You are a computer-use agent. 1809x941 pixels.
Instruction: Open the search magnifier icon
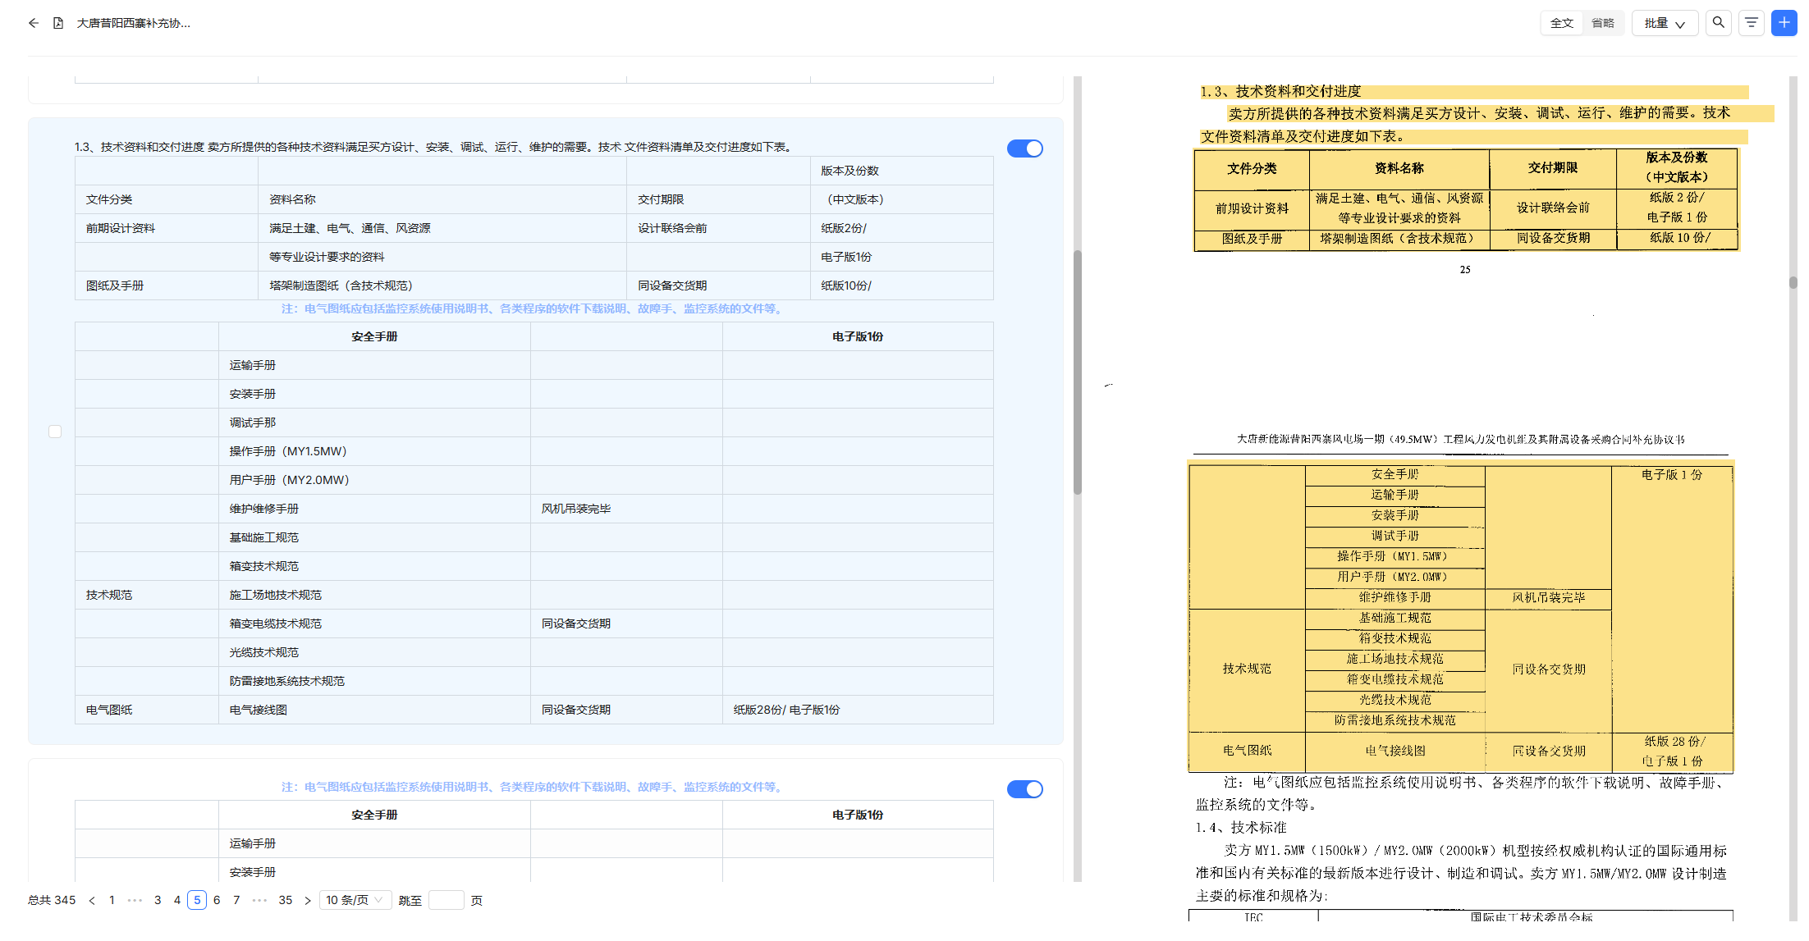(1718, 23)
